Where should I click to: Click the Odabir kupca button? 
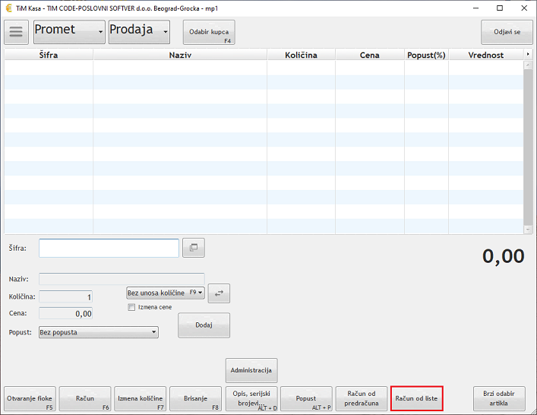pyautogui.click(x=209, y=33)
